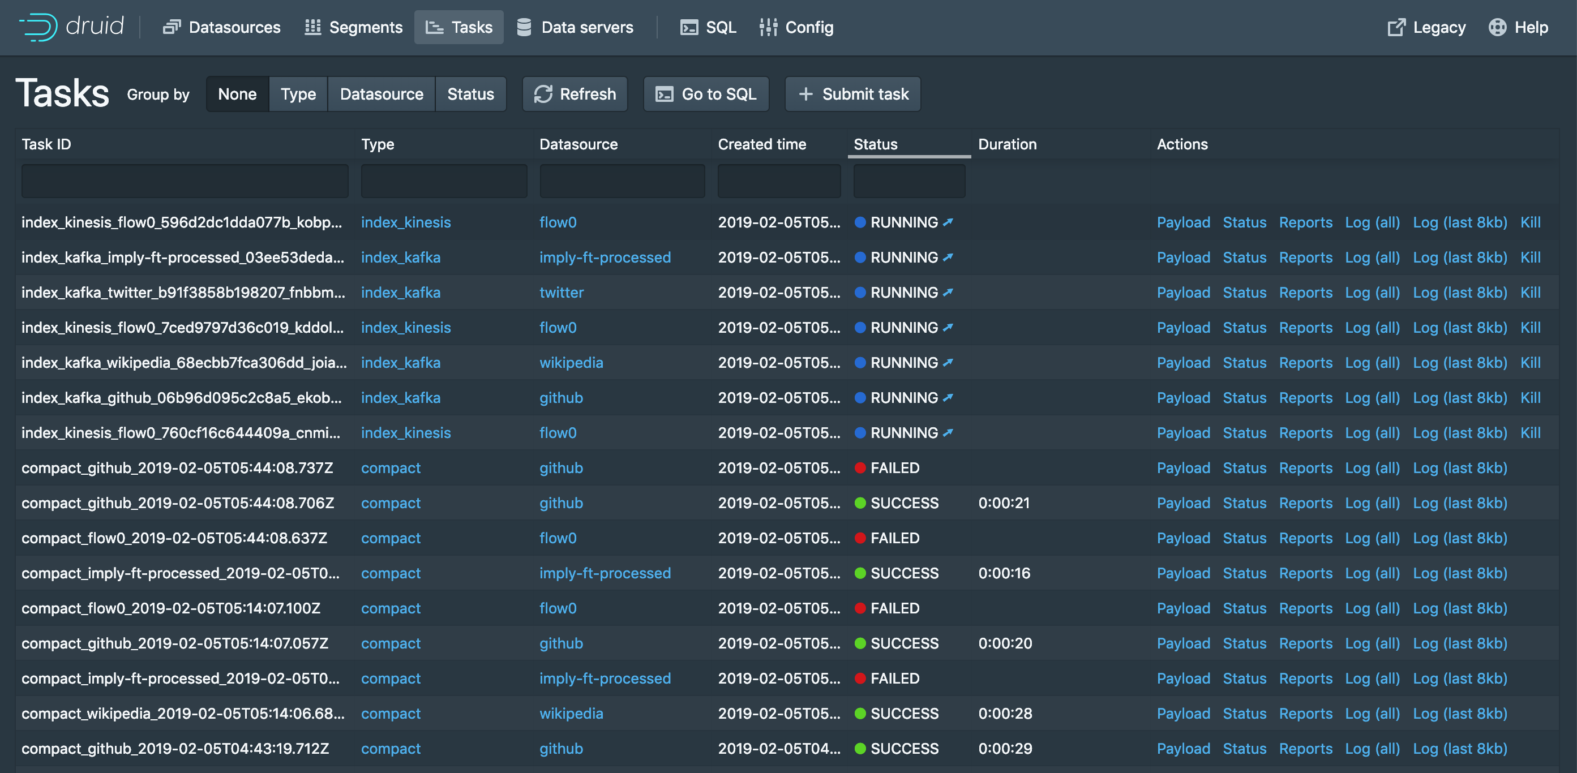The width and height of the screenshot is (1577, 773).
Task: Open the Legacy console external link icon
Action: click(1396, 27)
